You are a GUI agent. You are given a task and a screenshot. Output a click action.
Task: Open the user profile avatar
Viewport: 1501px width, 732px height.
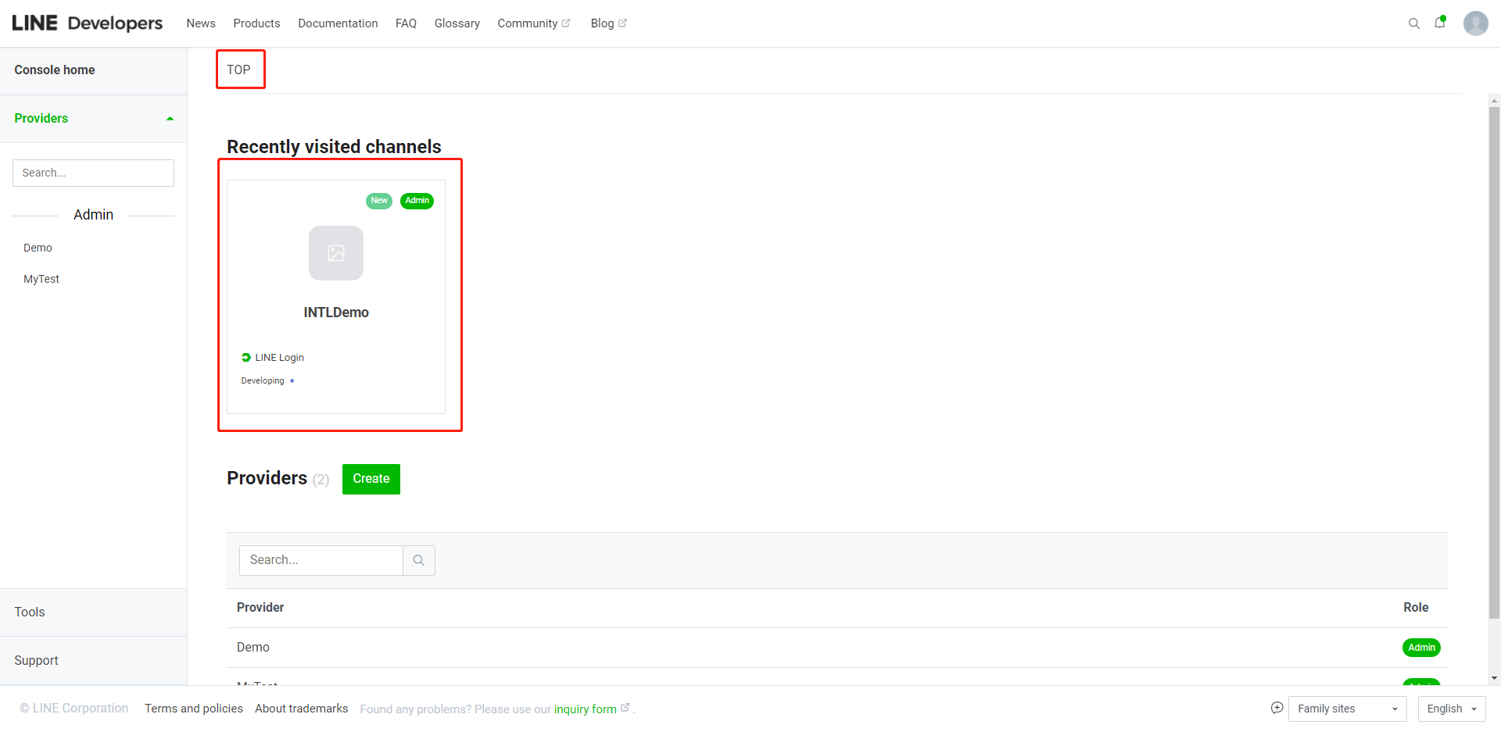pyautogui.click(x=1475, y=23)
